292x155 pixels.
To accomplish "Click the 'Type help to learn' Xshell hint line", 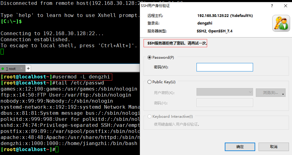I will 70,15.
